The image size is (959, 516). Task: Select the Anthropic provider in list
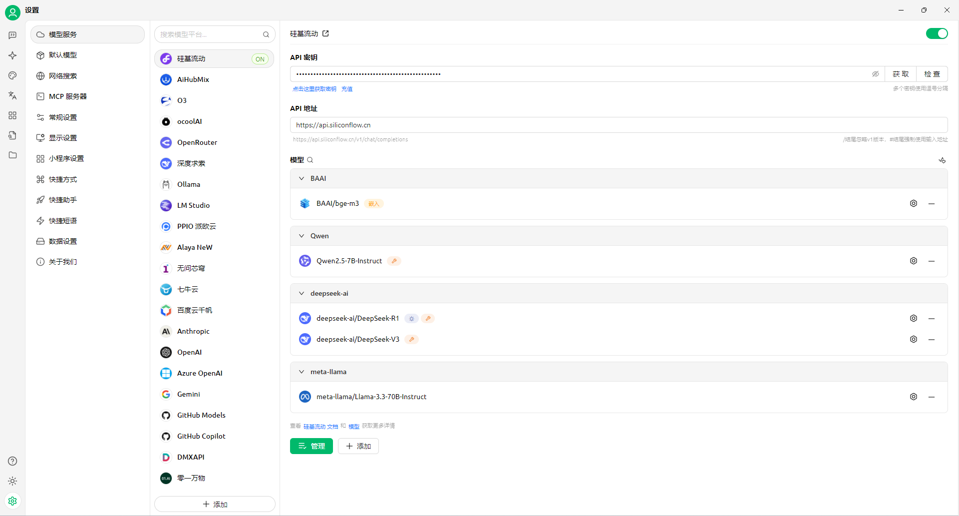pyautogui.click(x=193, y=331)
